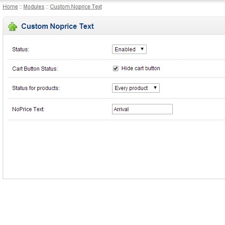Open the Every product dropdown
This screenshot has width=225, height=225.
coord(136,88)
